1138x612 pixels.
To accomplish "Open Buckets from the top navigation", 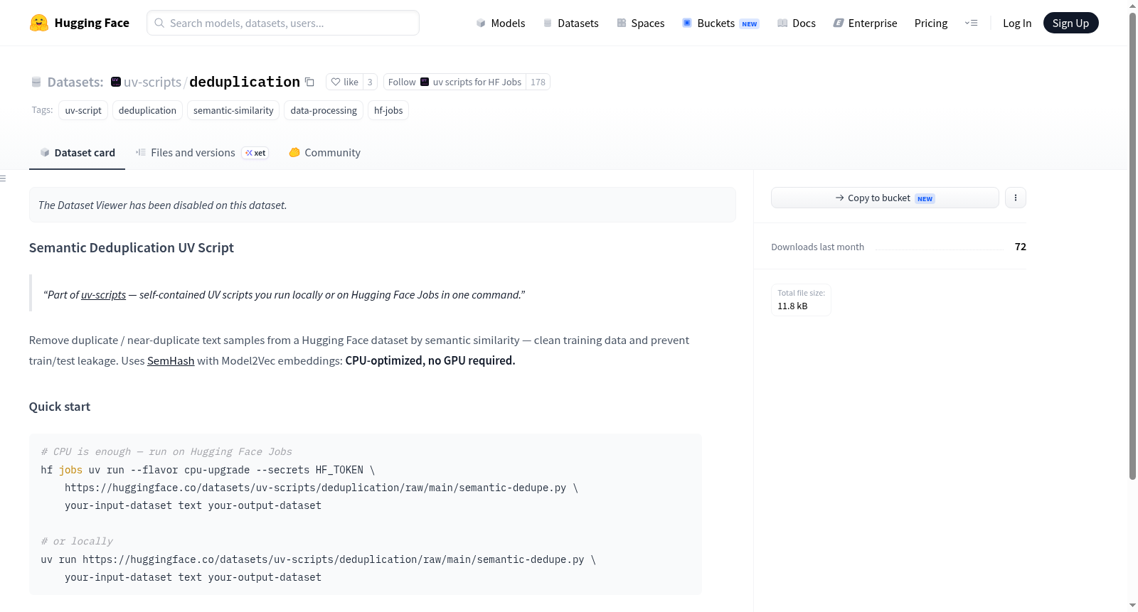I will coord(720,23).
